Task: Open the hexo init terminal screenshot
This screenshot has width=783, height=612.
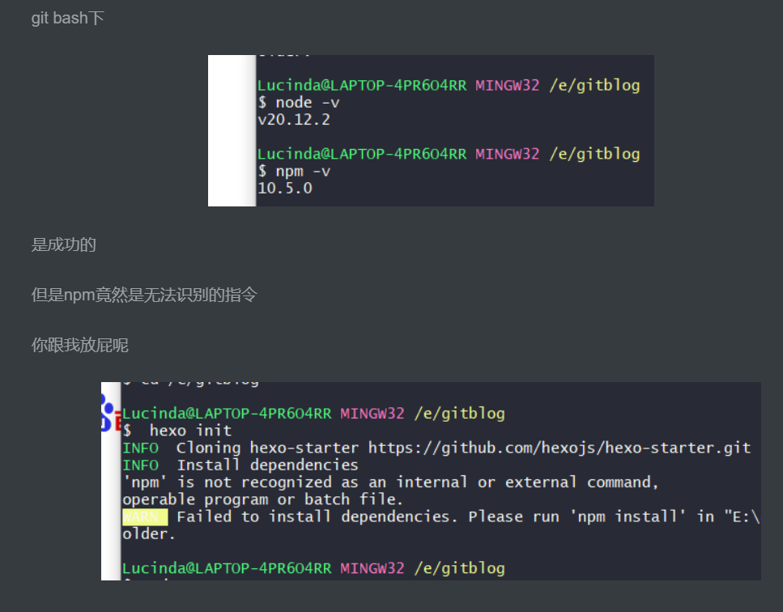Action: (x=431, y=481)
